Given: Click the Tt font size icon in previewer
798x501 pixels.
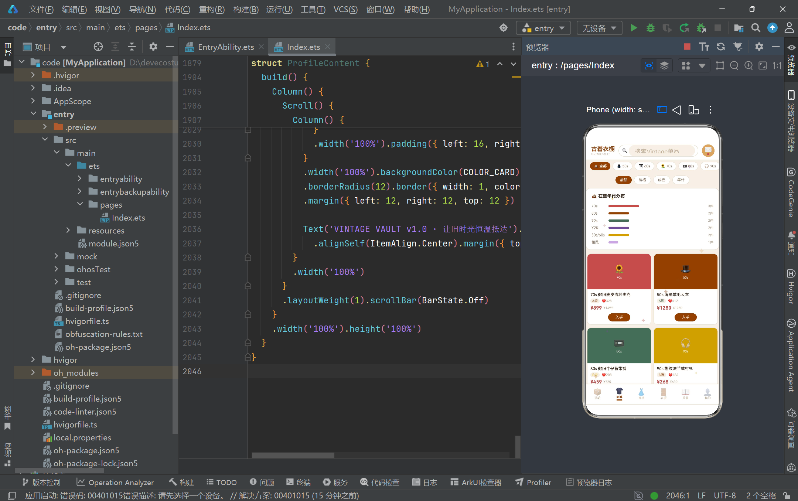Looking at the screenshot, I should click(x=704, y=47).
